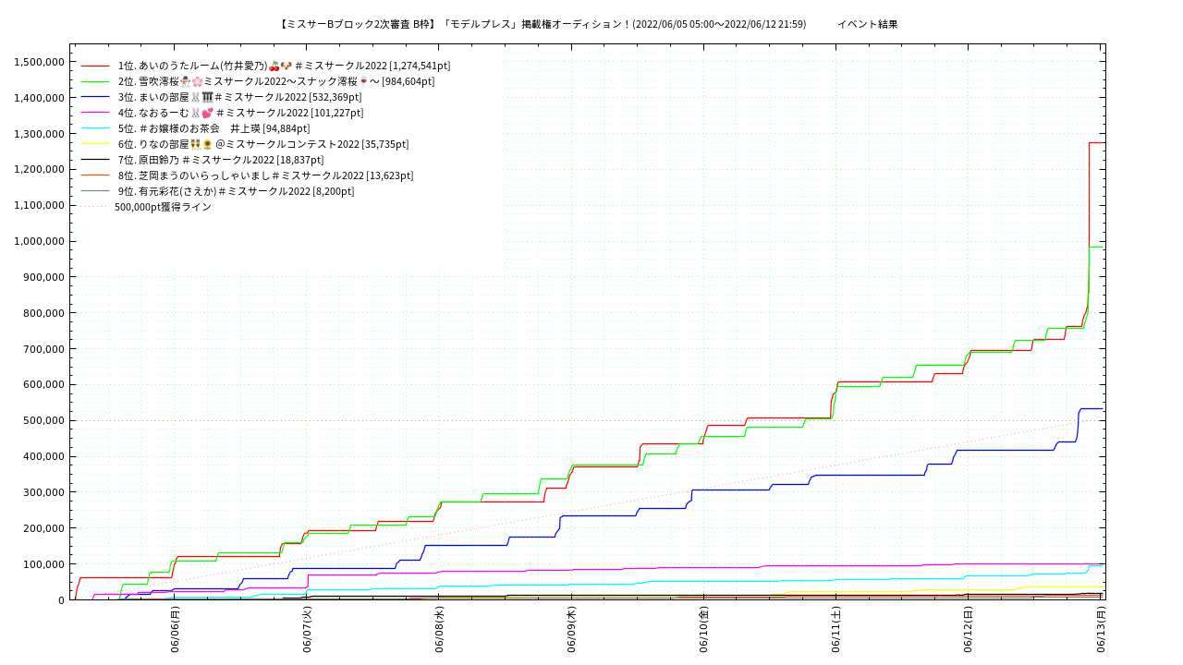1183x665 pixels.
Task: Click the 500,000 y-axis value label
Action: coord(43,421)
